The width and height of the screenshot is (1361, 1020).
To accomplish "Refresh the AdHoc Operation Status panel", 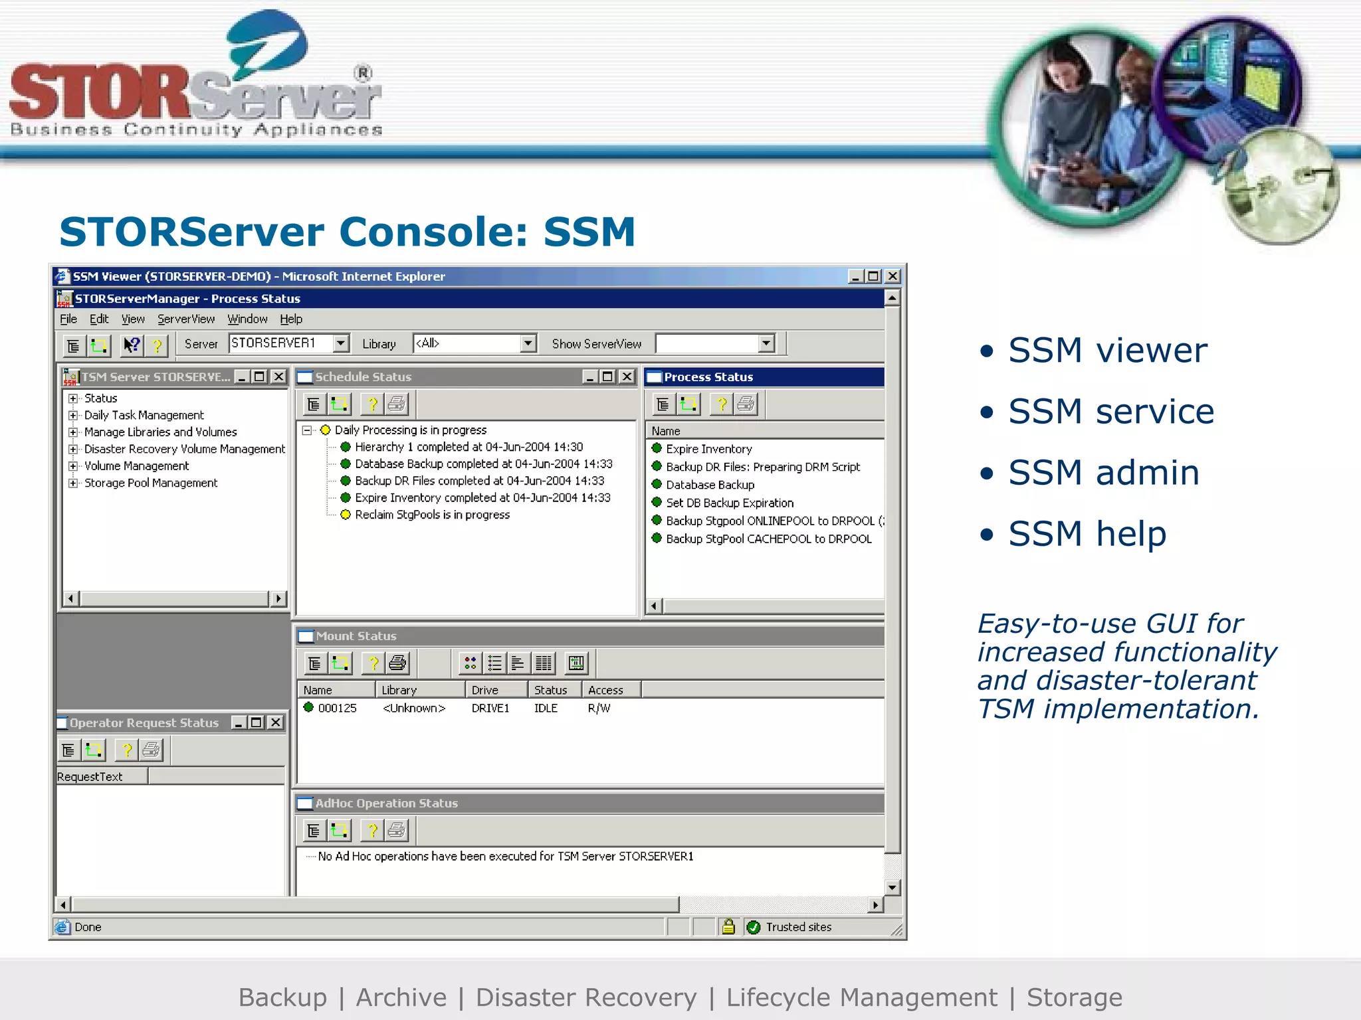I will [x=340, y=830].
